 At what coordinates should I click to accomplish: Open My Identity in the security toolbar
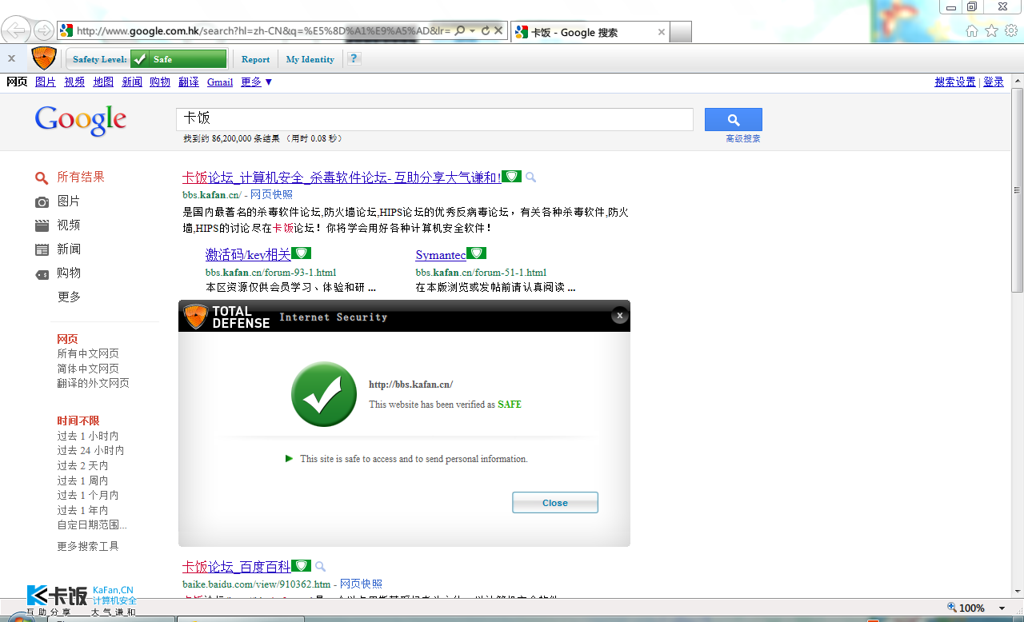click(310, 59)
